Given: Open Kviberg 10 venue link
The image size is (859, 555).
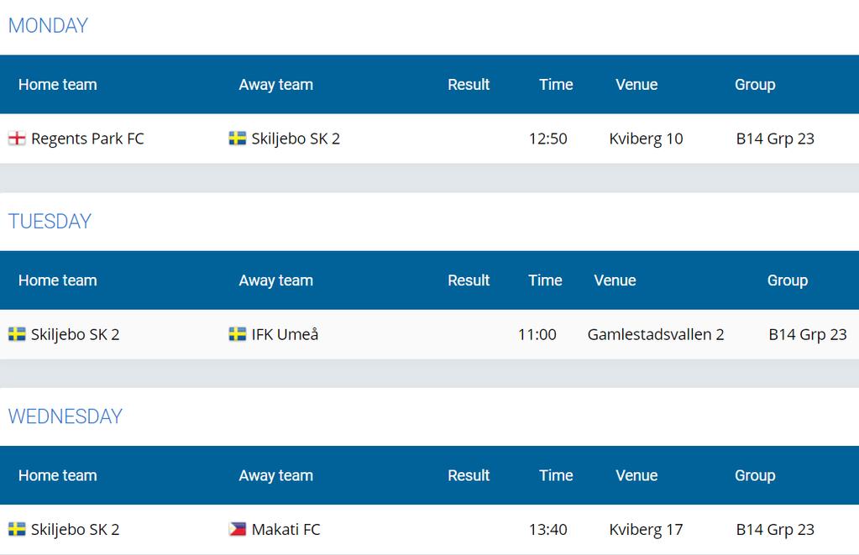Looking at the screenshot, I should pos(646,139).
